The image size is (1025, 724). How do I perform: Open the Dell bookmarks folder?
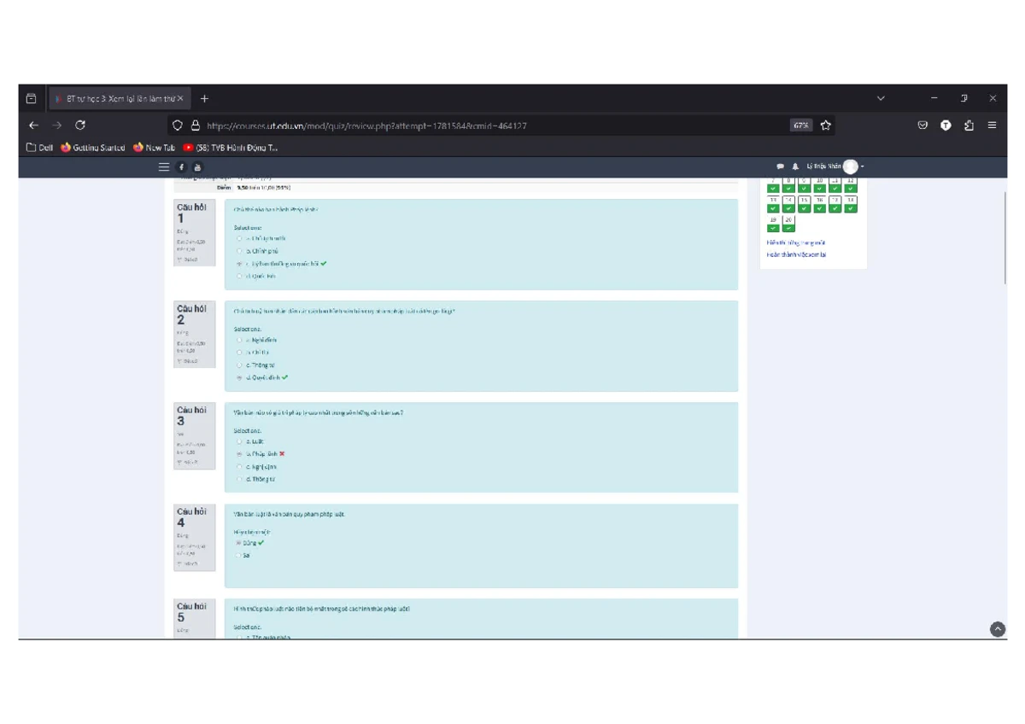[x=39, y=148]
